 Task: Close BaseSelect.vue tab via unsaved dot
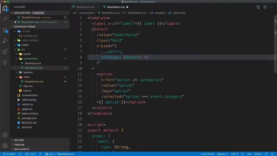(127, 7)
